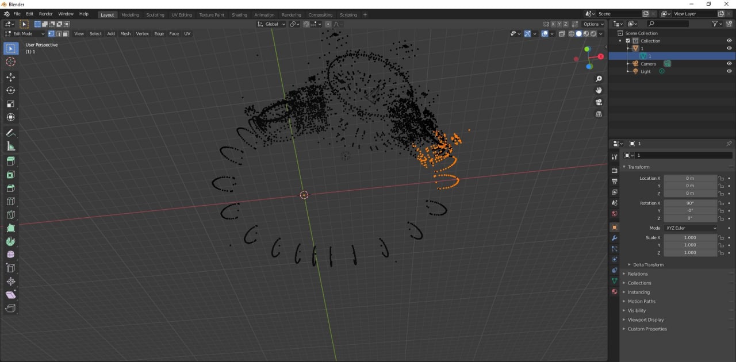Click the Rotation X 90° field
This screenshot has width=736, height=362.
(x=690, y=203)
